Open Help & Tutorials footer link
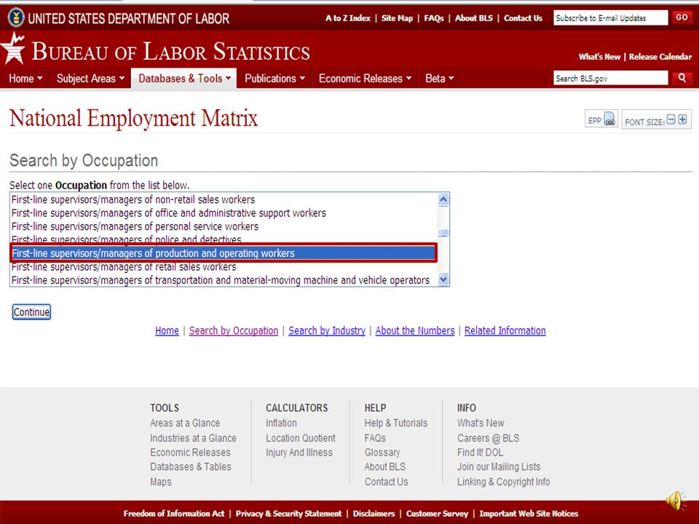699x524 pixels. pyautogui.click(x=396, y=423)
